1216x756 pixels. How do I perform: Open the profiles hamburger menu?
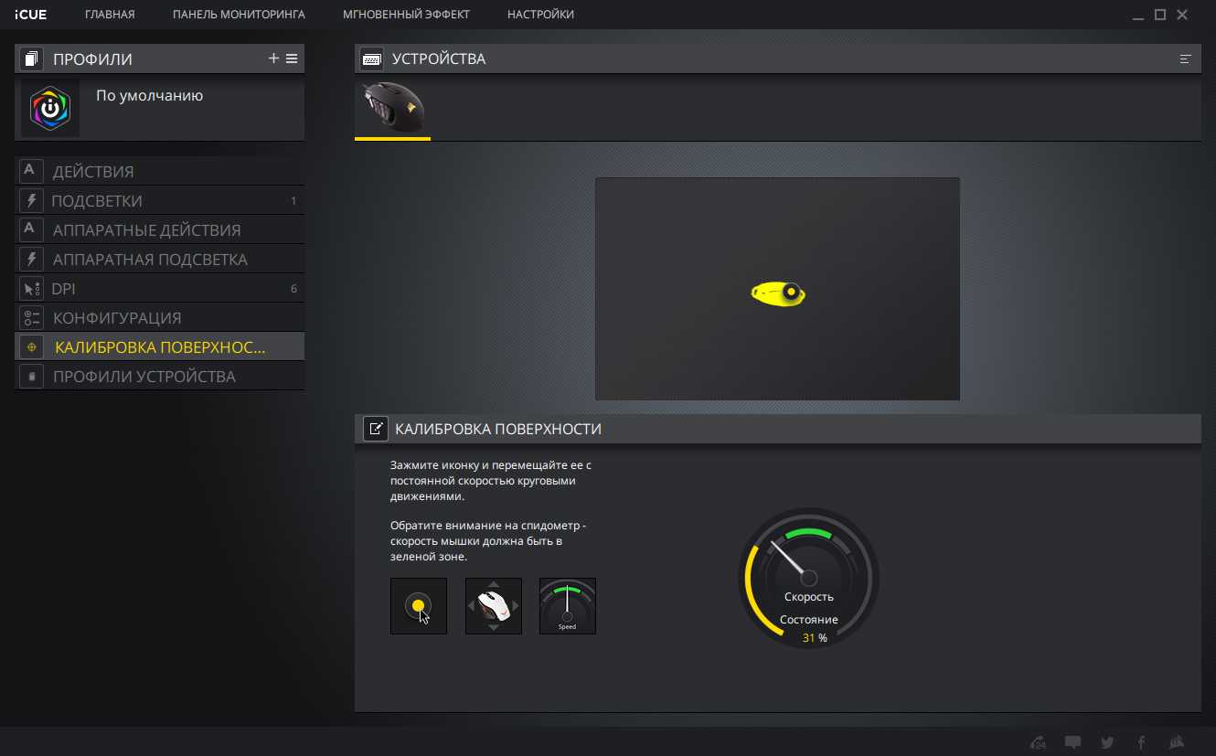292,59
